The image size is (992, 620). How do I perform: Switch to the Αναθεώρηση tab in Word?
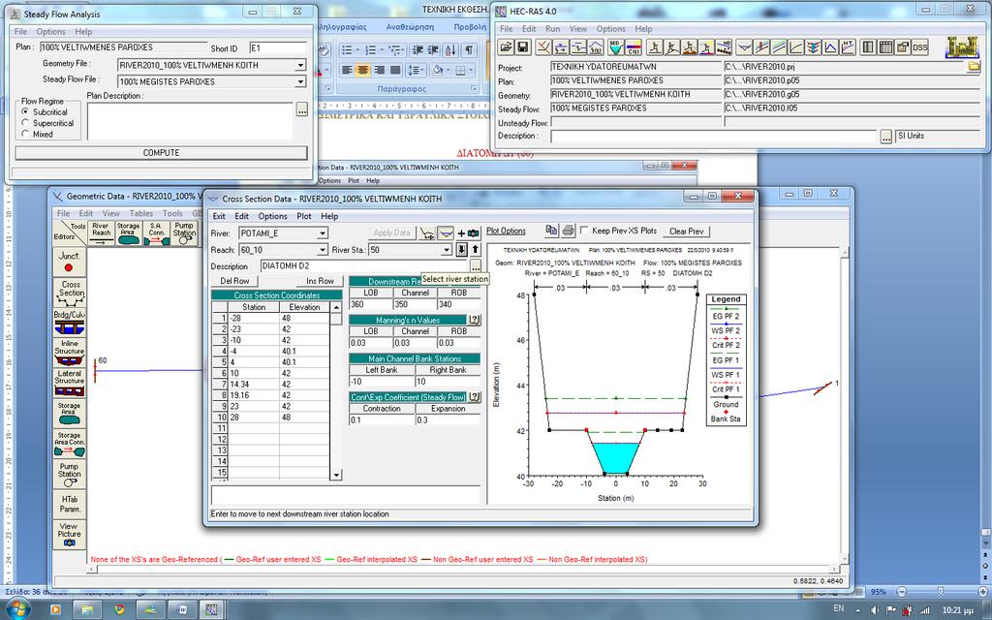point(410,27)
